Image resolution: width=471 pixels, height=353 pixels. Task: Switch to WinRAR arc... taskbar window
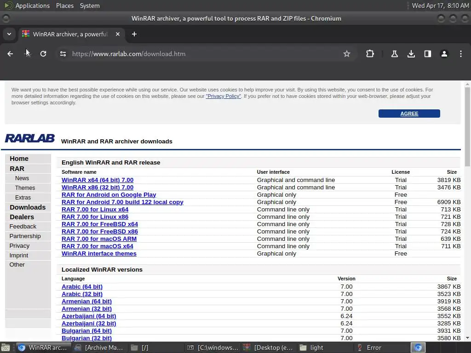point(43,347)
